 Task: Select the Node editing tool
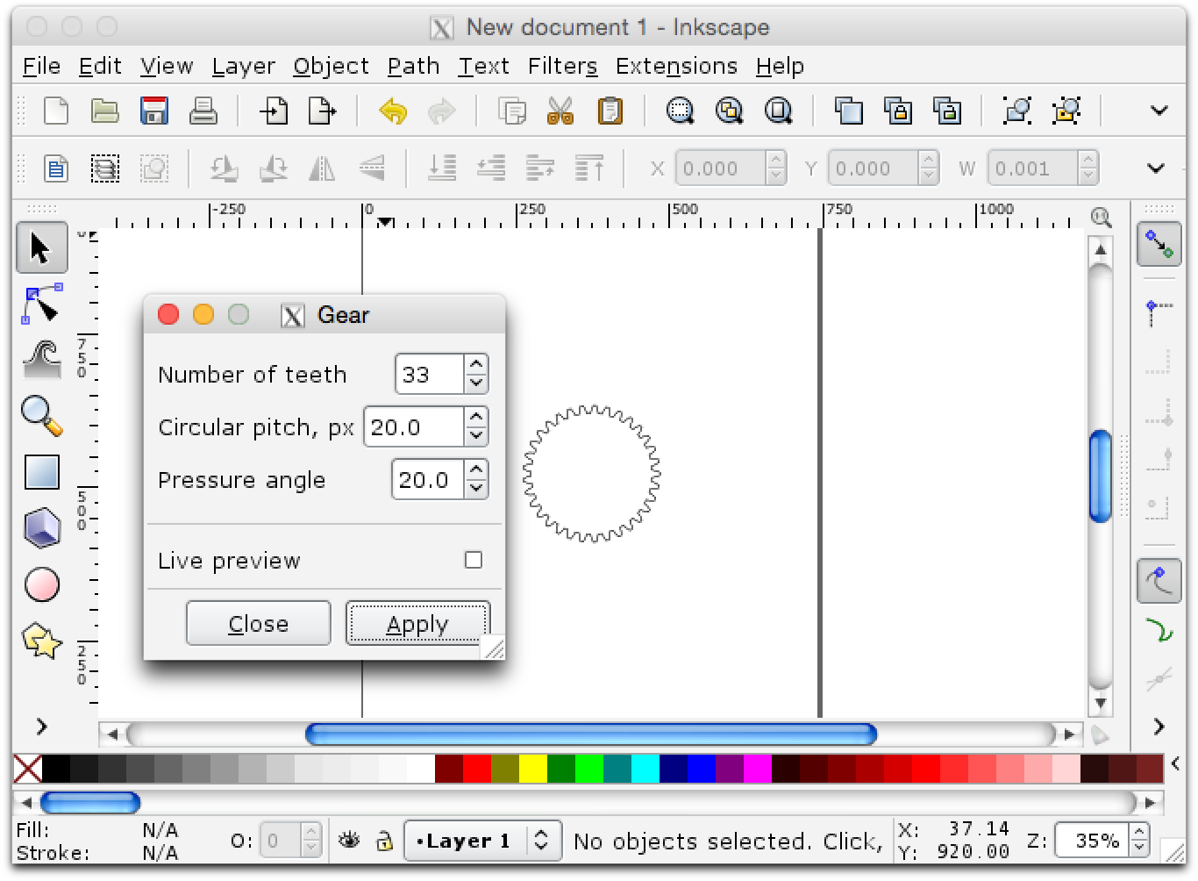tap(41, 304)
